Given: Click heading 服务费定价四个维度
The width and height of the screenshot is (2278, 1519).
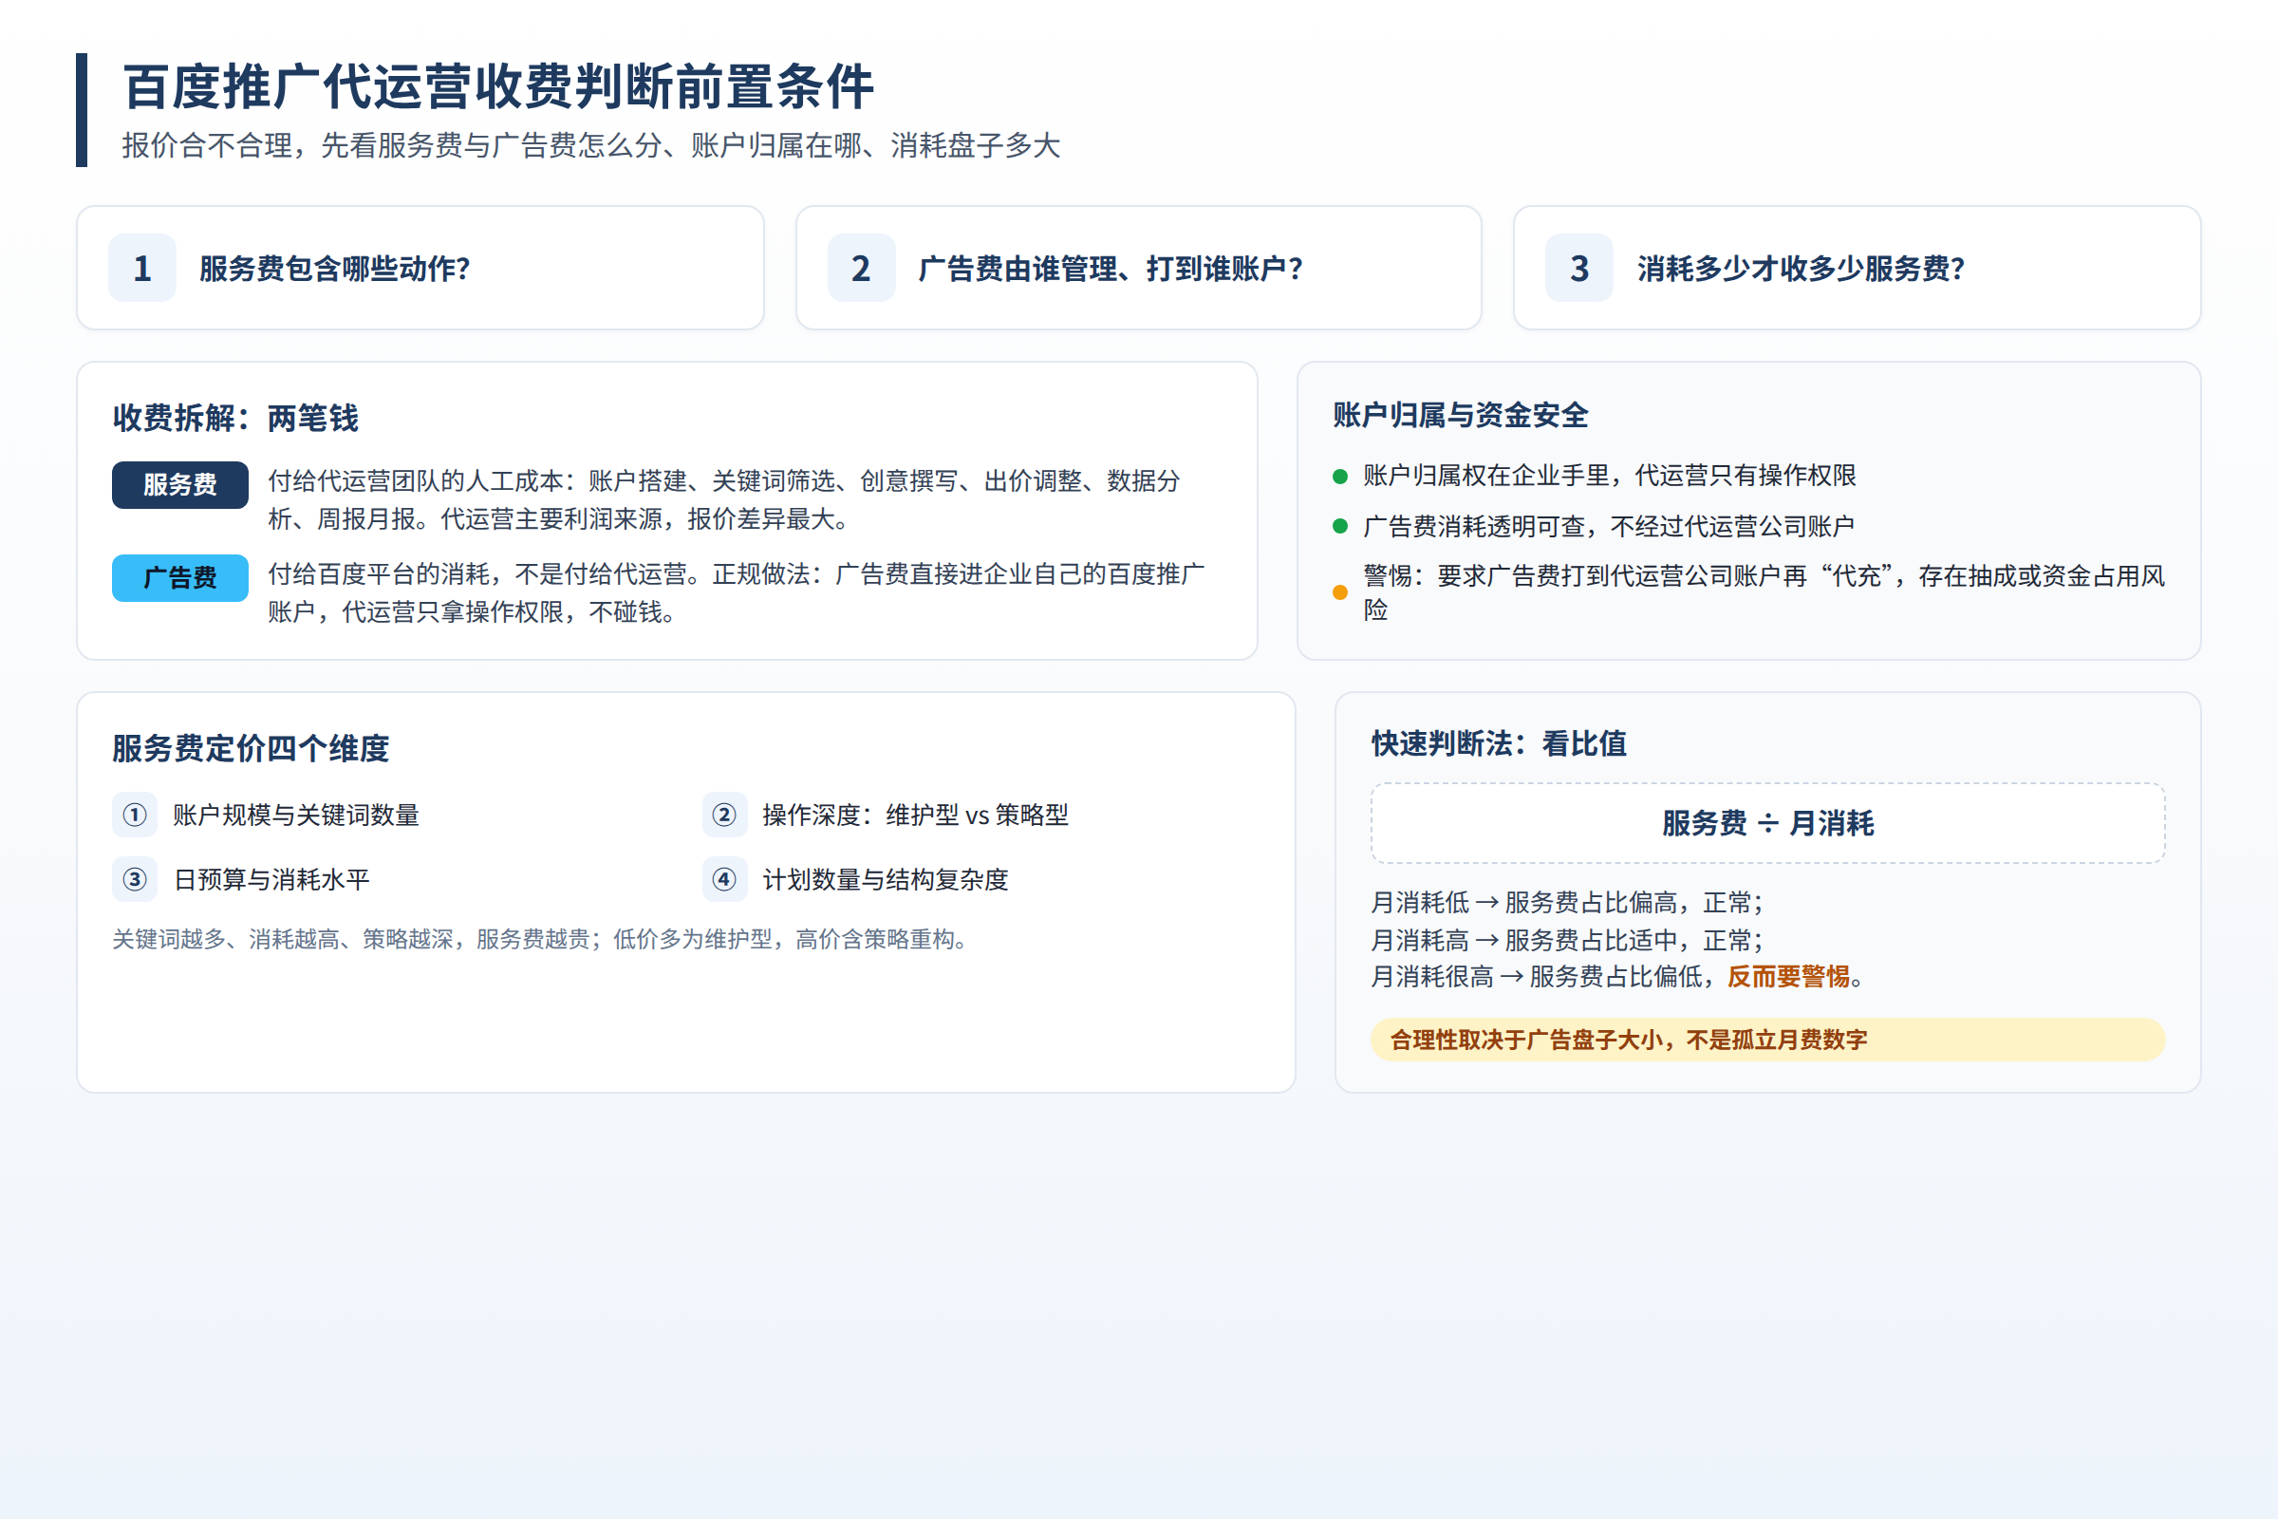Looking at the screenshot, I should point(251,748).
